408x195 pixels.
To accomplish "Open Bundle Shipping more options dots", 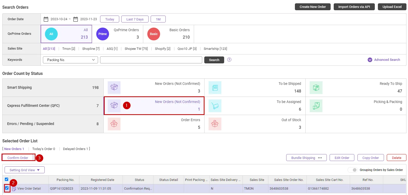I will tap(320, 158).
